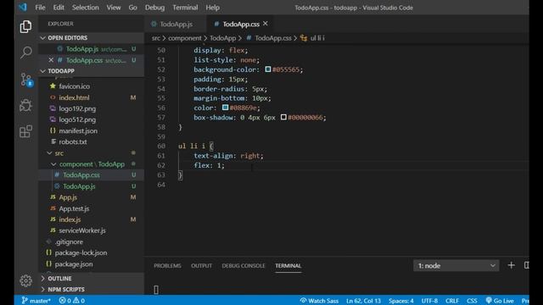
Task: Open package.json file
Action: pyautogui.click(x=74, y=263)
